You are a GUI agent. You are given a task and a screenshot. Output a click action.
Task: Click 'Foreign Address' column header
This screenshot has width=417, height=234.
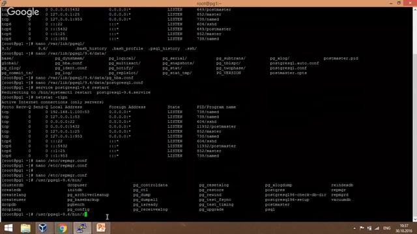[128, 107]
